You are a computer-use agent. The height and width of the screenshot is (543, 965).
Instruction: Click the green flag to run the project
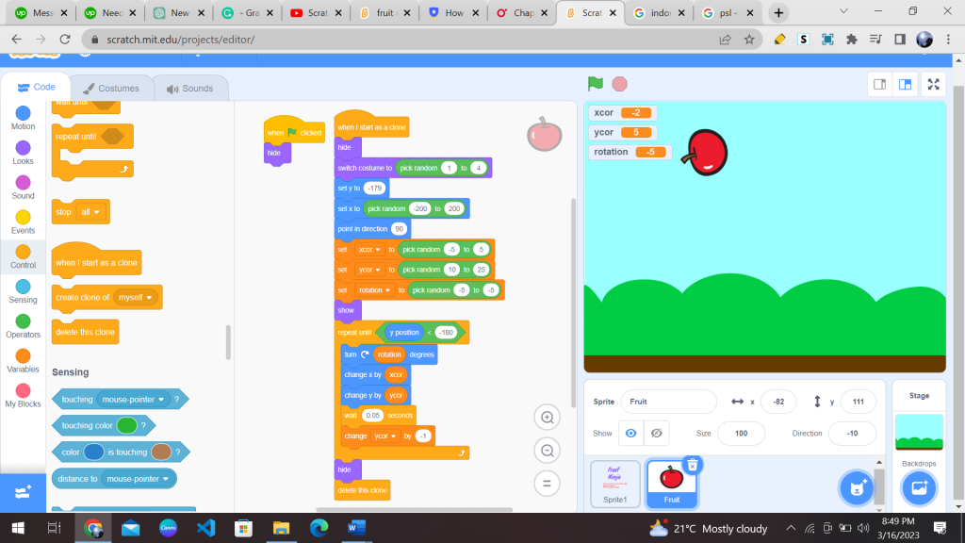click(x=594, y=83)
